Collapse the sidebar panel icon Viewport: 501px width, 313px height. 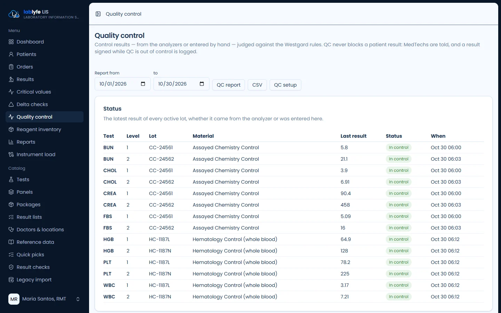coord(98,14)
